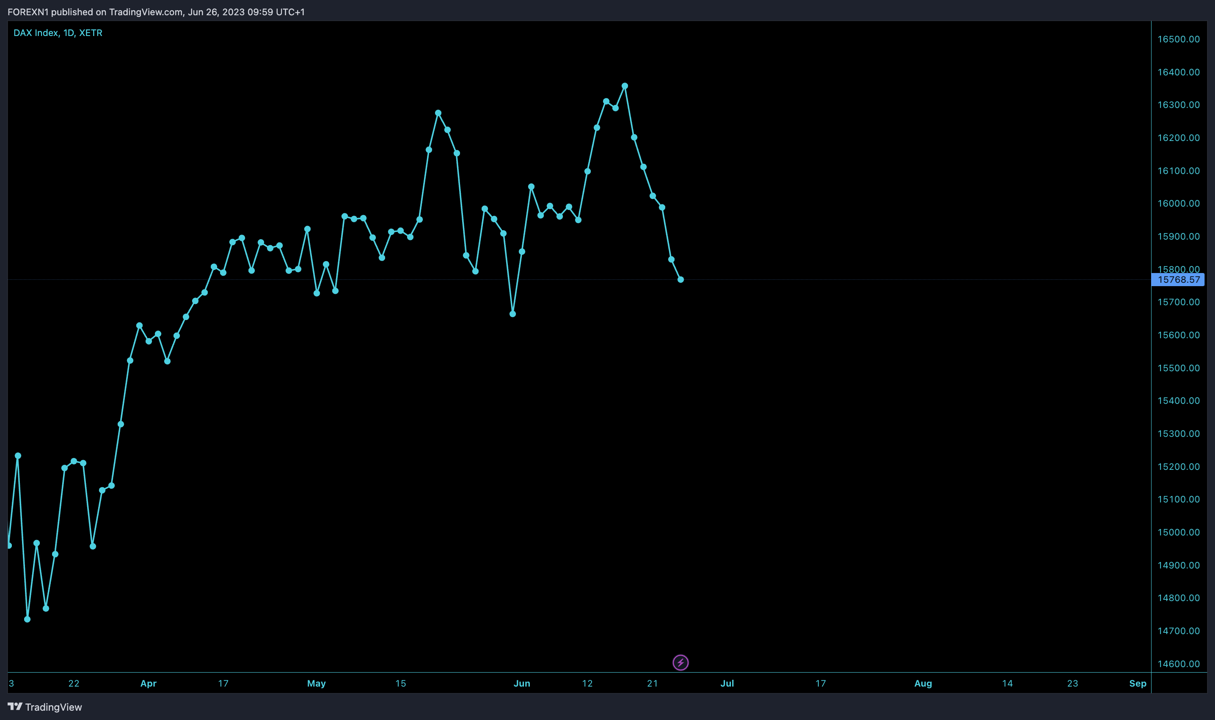The width and height of the screenshot is (1215, 720).
Task: Click the last data point at 15768.57
Action: click(681, 279)
